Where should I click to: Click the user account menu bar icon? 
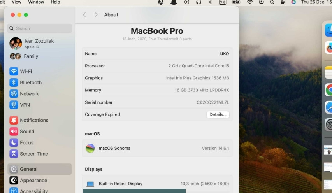(x=261, y=2)
